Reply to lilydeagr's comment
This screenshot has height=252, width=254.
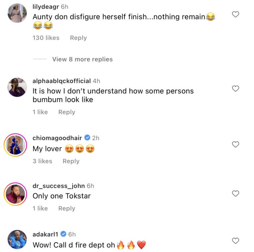[x=78, y=38]
